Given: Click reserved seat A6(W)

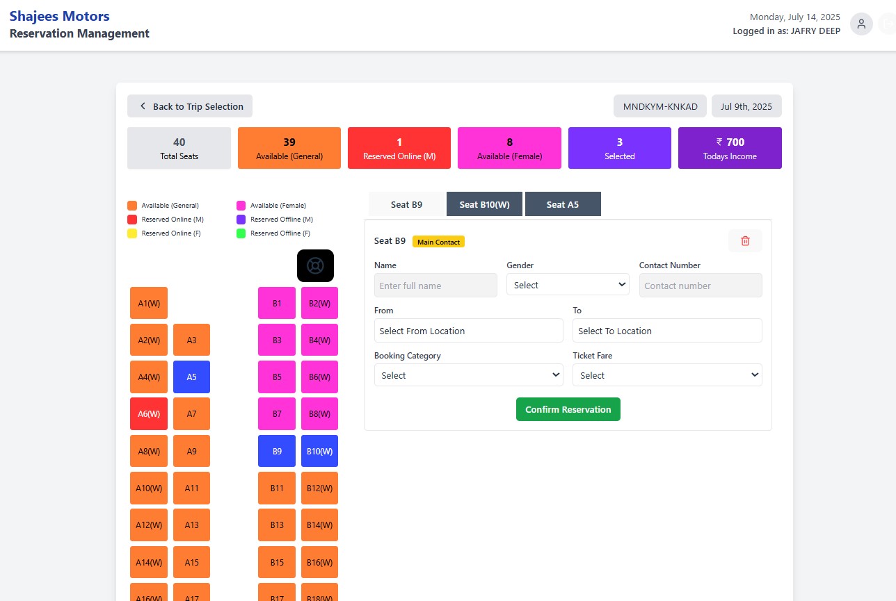Looking at the screenshot, I should pyautogui.click(x=149, y=413).
